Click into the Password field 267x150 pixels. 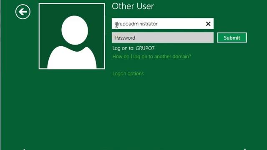162,37
